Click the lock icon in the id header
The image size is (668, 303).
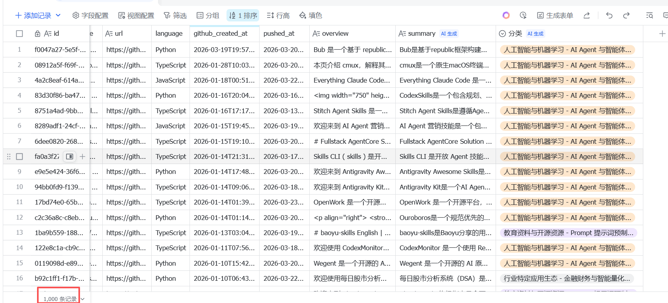click(37, 34)
